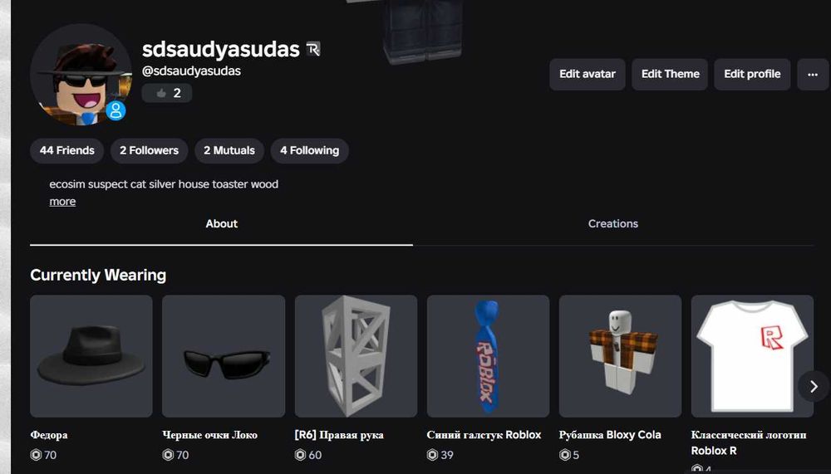View the 4 Following list

(309, 150)
